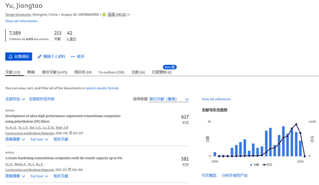This screenshot has height=185, width=319.
Task: Open the 连接 ORCID link
Action: pos(117,14)
